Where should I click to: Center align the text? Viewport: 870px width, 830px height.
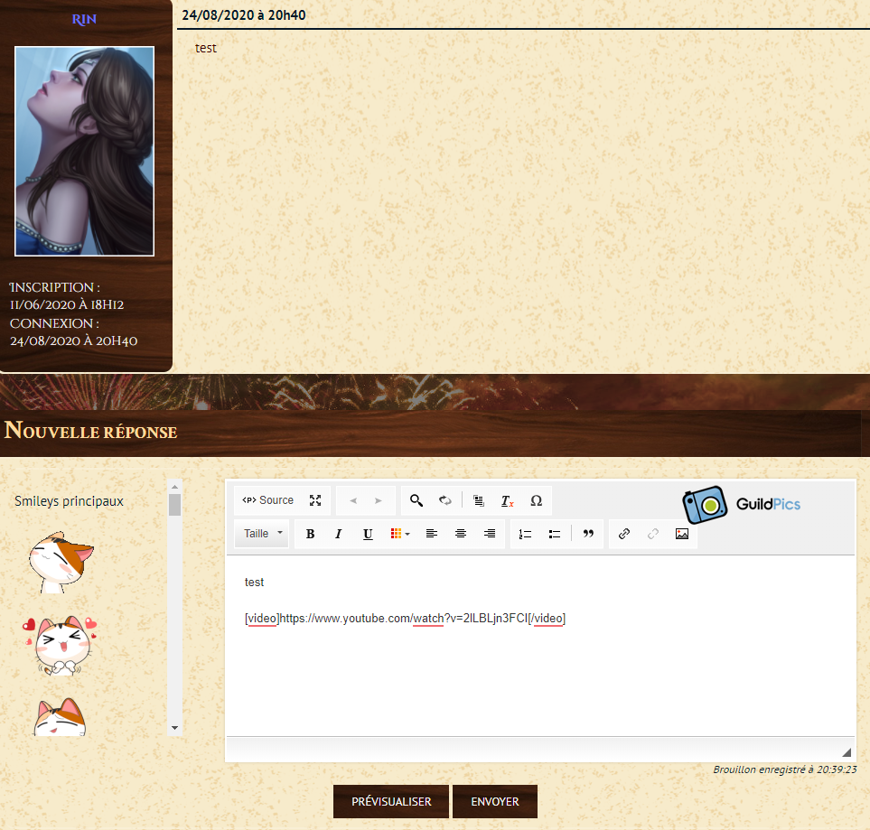point(460,534)
